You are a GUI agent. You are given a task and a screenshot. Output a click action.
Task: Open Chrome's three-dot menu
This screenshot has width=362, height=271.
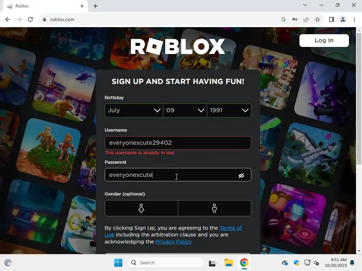point(354,20)
